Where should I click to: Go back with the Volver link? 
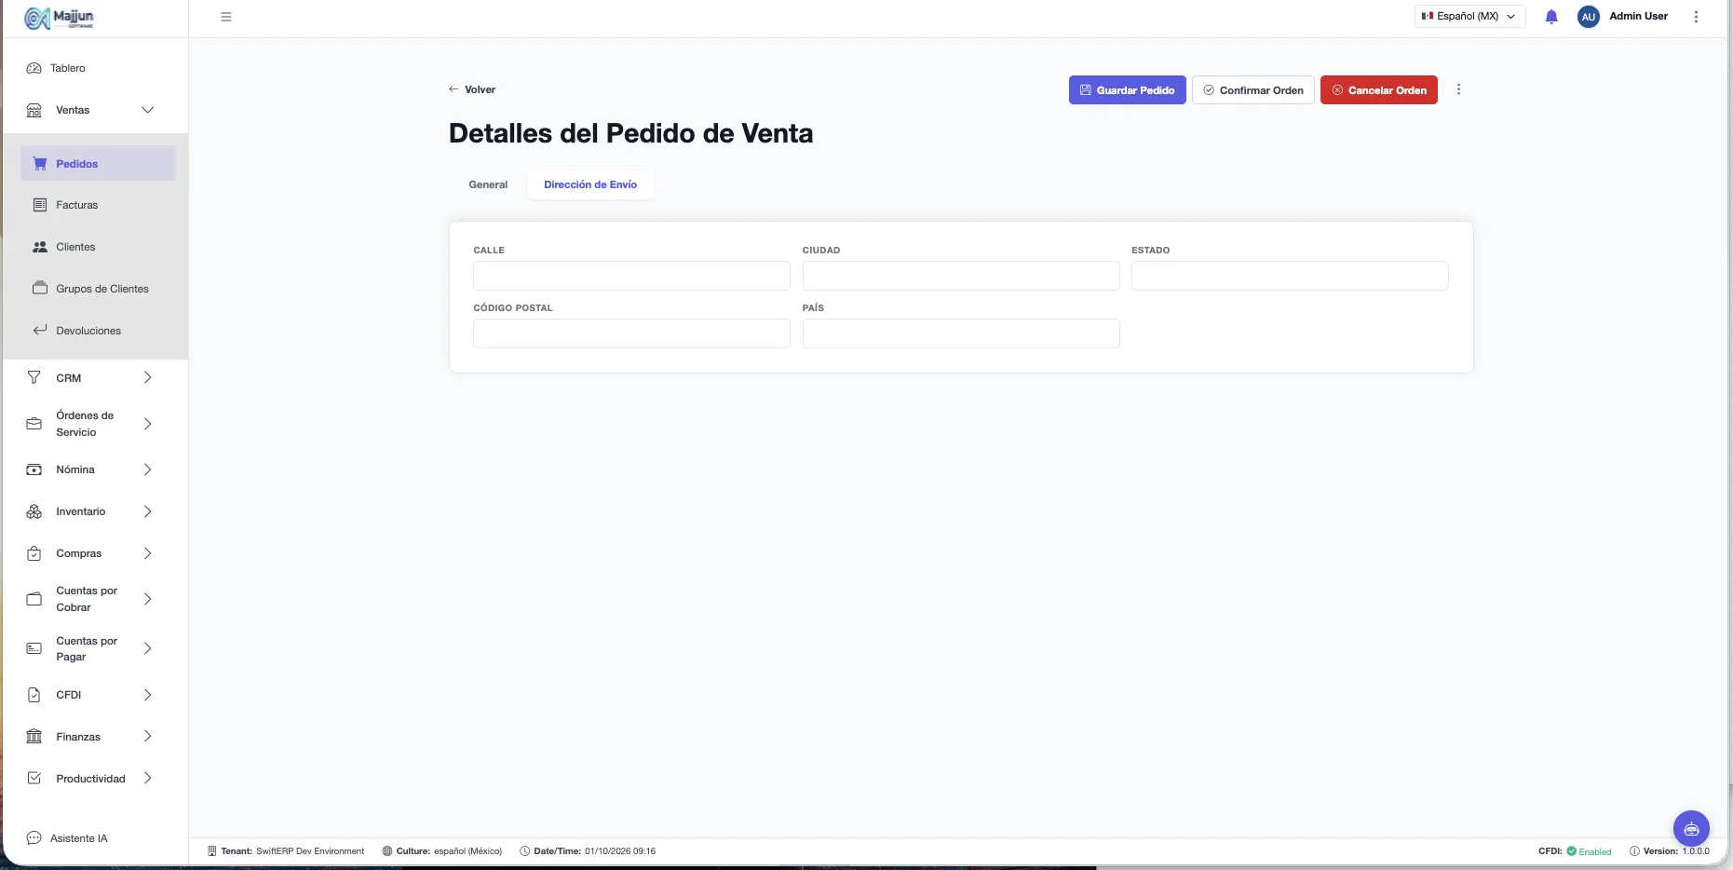472,89
